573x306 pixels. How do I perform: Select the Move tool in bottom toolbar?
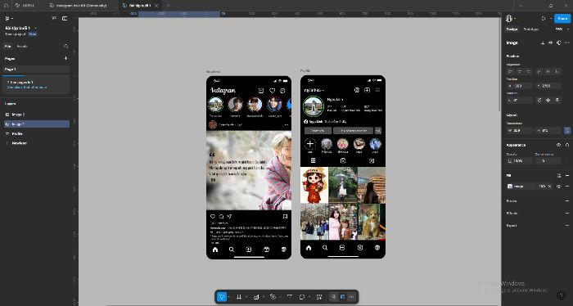pyautogui.click(x=222, y=297)
